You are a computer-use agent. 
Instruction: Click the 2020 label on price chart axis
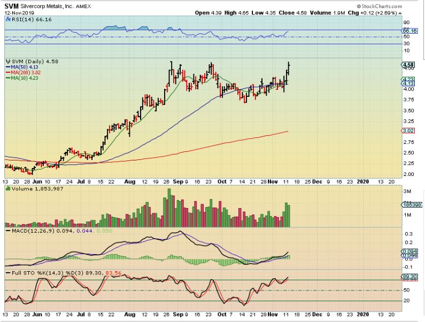pos(363,182)
